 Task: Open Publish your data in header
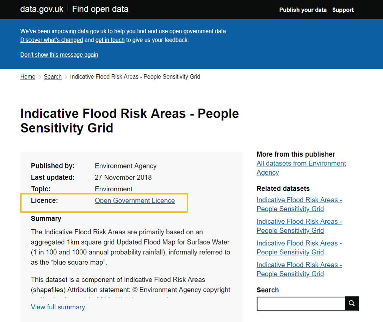tap(303, 10)
